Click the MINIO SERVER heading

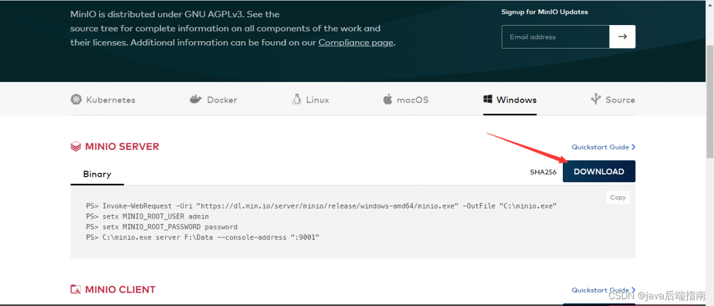122,147
